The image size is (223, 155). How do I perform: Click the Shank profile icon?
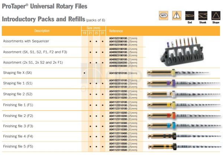click(203, 16)
